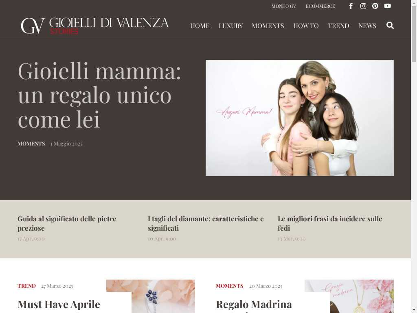417x313 pixels.
Task: Read 'I tagli del diamante' article
Action: coord(206,223)
